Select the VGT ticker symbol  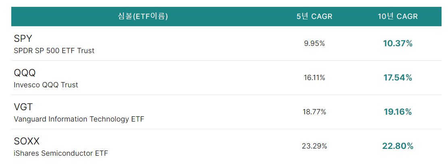(23, 107)
